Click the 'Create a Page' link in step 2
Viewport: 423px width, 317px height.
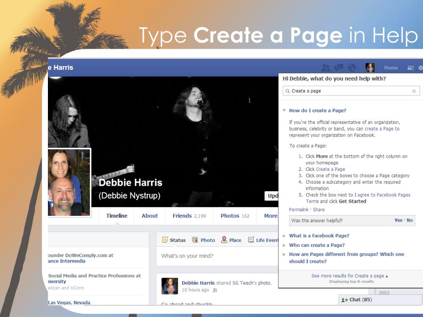(331, 169)
